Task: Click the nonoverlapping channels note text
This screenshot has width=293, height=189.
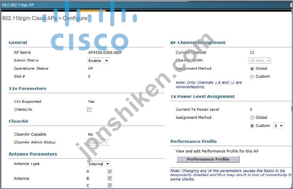Action: tap(209, 84)
